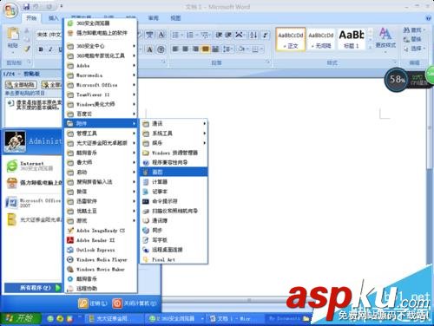Image resolution: width=434 pixels, height=326 pixels.
Task: Apply the 标题 1 style from gallery
Action: coord(352,39)
